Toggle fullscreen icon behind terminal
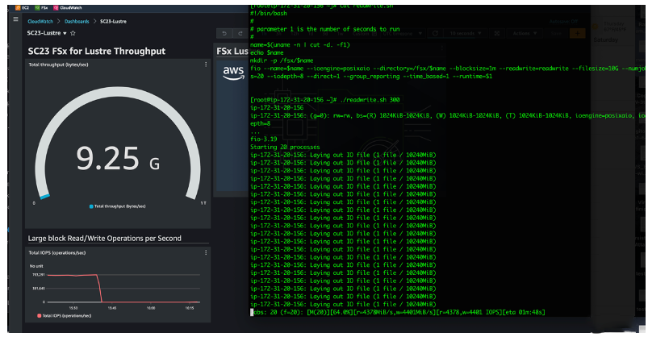This screenshot has height=337, width=648. [497, 33]
